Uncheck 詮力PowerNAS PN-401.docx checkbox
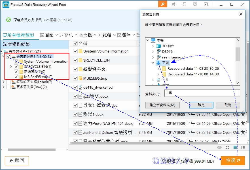Screen dimensions: 250x170 tap(75, 123)
